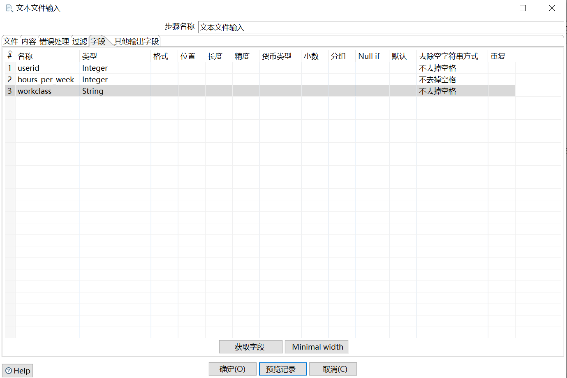Click the 位置 column header
The image size is (567, 378).
click(x=192, y=56)
